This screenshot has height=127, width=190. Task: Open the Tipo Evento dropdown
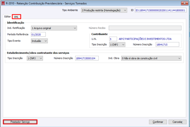coord(39,41)
